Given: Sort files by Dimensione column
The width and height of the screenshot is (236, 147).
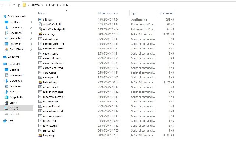Looking at the screenshot, I should coord(166,13).
